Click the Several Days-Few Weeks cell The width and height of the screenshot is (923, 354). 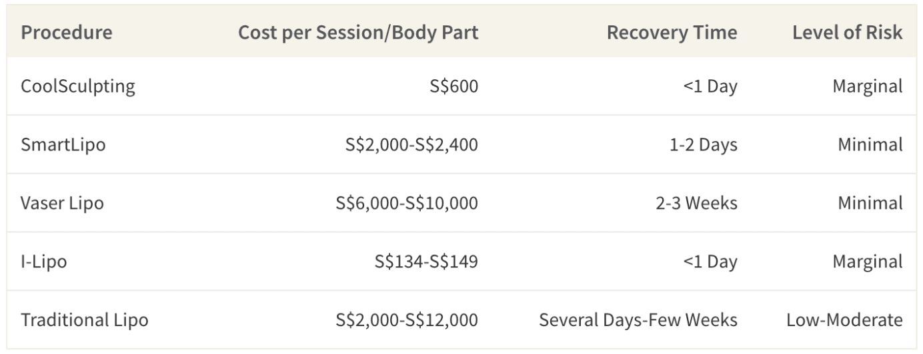(x=638, y=320)
